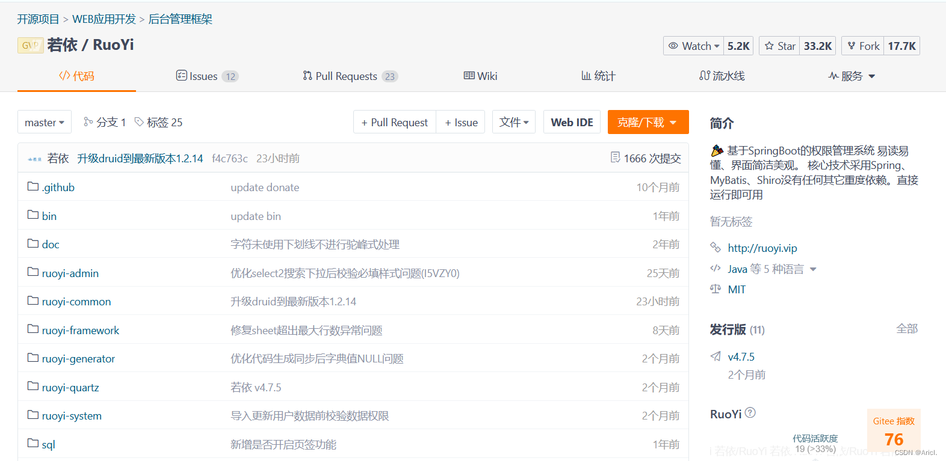Click the release paper-plane icon by v4.7.5
This screenshot has height=461, width=946.
tap(716, 356)
